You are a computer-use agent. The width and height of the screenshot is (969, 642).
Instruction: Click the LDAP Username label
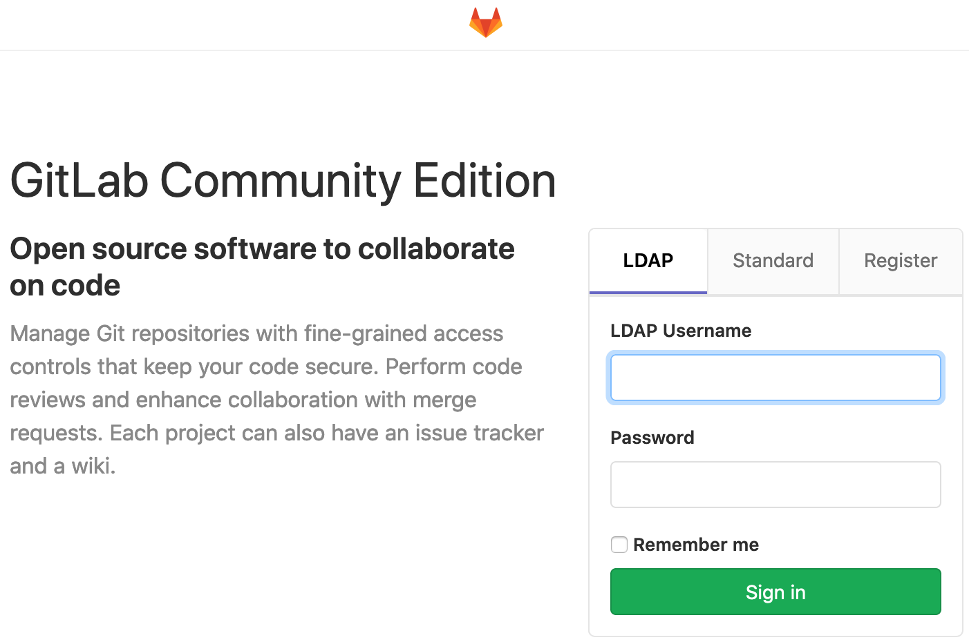(x=681, y=331)
